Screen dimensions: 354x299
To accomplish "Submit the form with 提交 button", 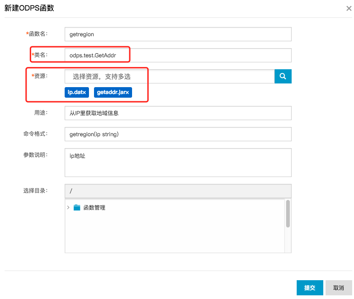I will point(310,288).
